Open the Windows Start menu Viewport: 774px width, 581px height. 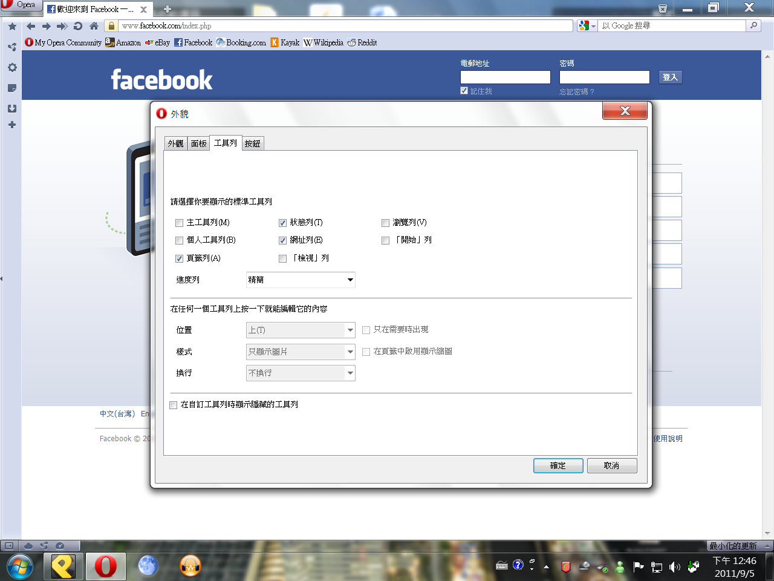[20, 566]
